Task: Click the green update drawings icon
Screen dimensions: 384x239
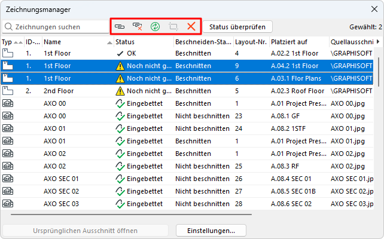Action: [x=156, y=27]
